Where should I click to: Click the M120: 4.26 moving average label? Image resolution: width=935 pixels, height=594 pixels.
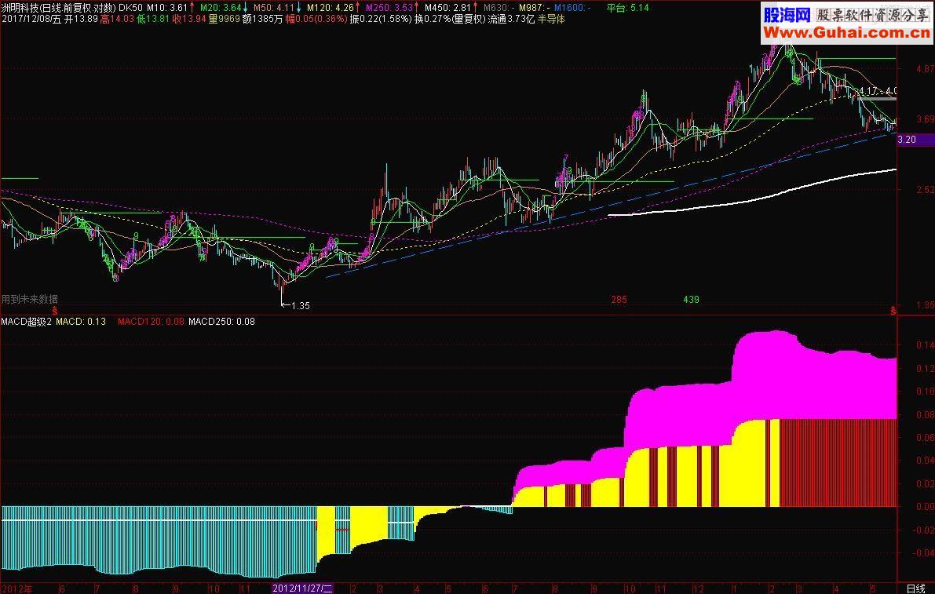point(331,8)
